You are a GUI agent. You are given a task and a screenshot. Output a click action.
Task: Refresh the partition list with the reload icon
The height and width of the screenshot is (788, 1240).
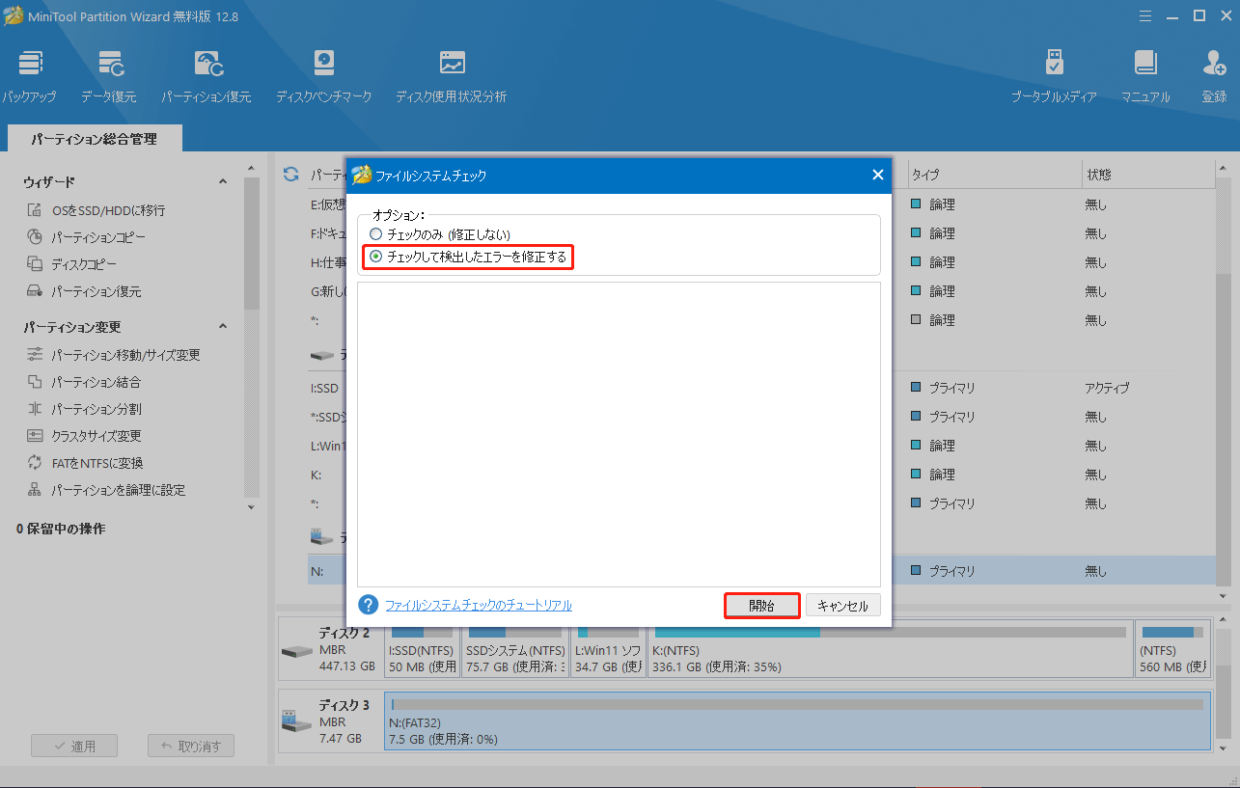[290, 175]
